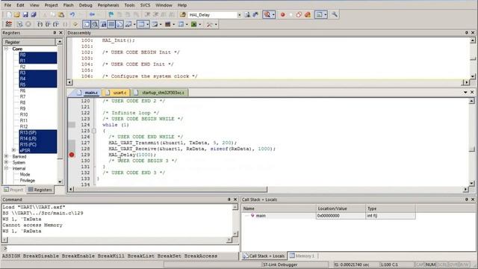This screenshot has height=269, width=478.
Task: Toggle the Call Stack window button
Action: (x=119, y=24)
